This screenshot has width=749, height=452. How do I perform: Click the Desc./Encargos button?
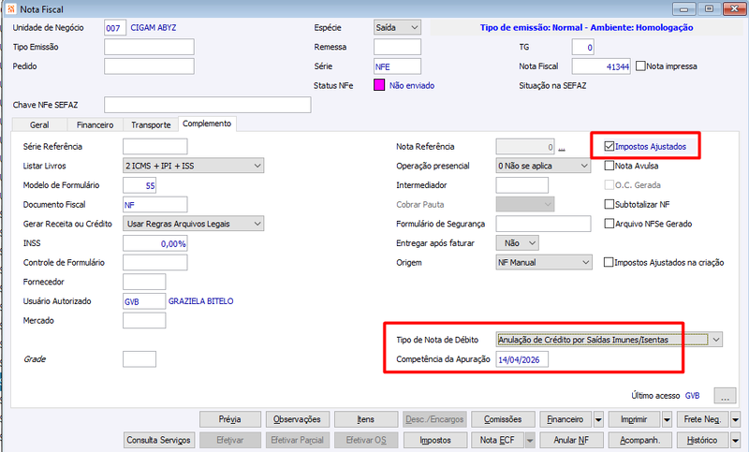434,419
